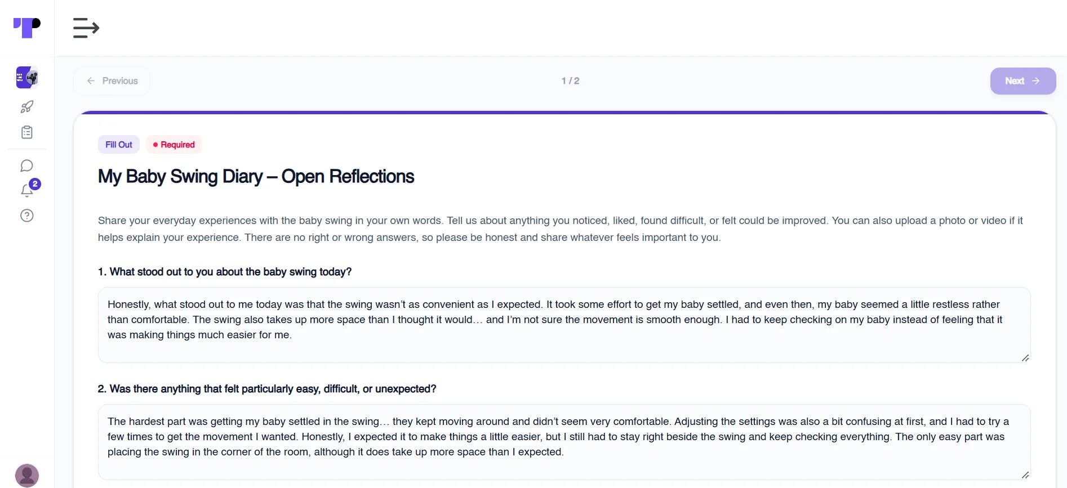
Task: Open the chat messages icon
Action: pos(27,165)
